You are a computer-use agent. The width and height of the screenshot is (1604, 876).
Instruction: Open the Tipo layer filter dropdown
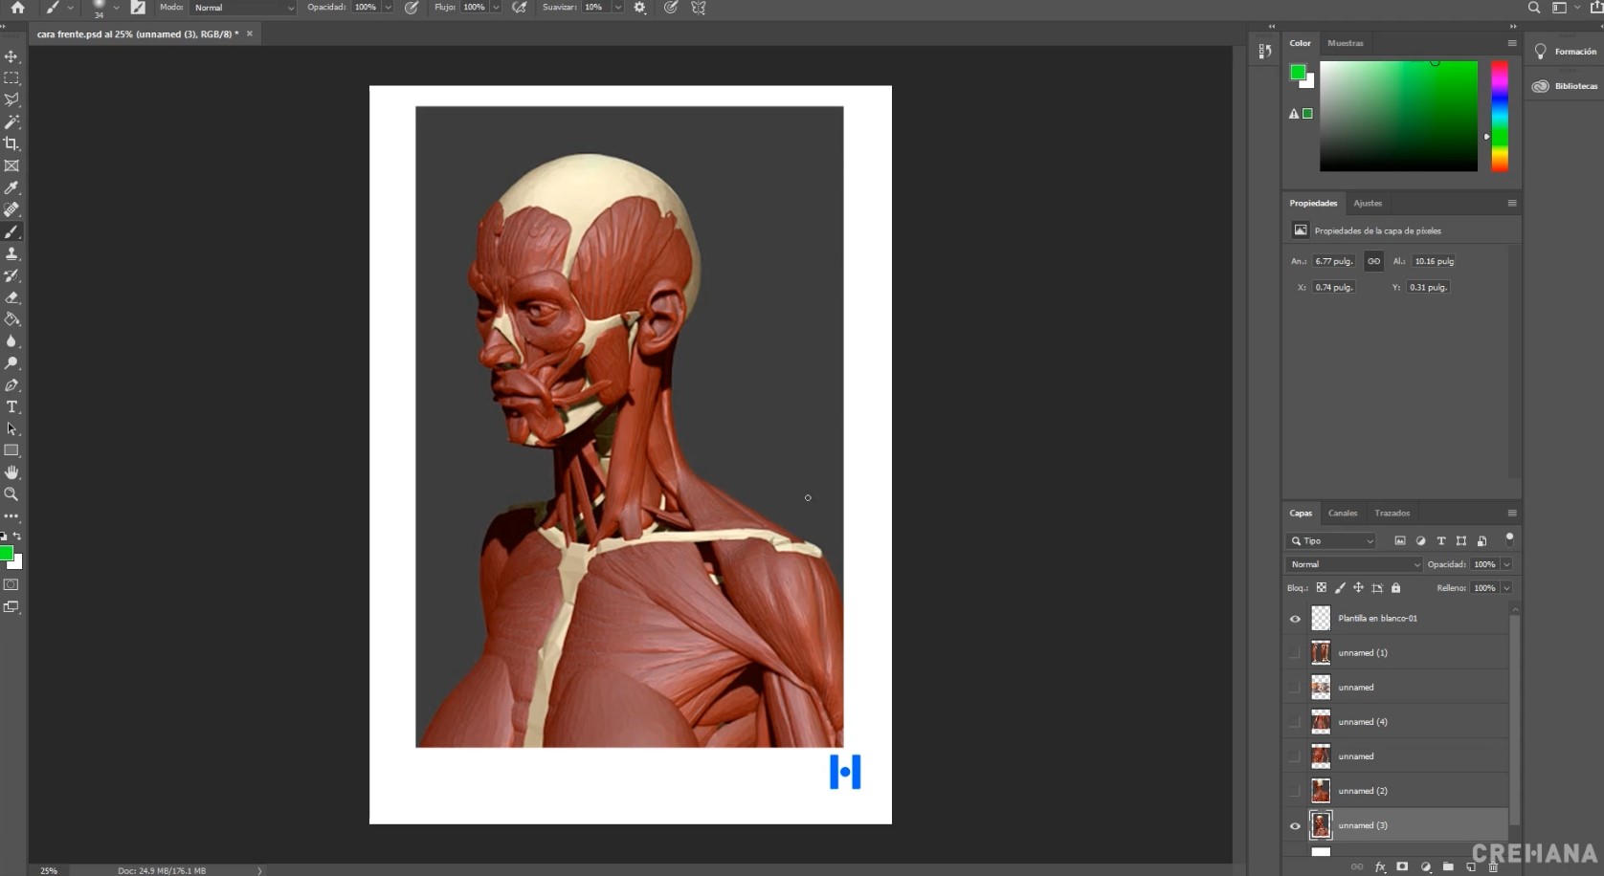pyautogui.click(x=1332, y=541)
